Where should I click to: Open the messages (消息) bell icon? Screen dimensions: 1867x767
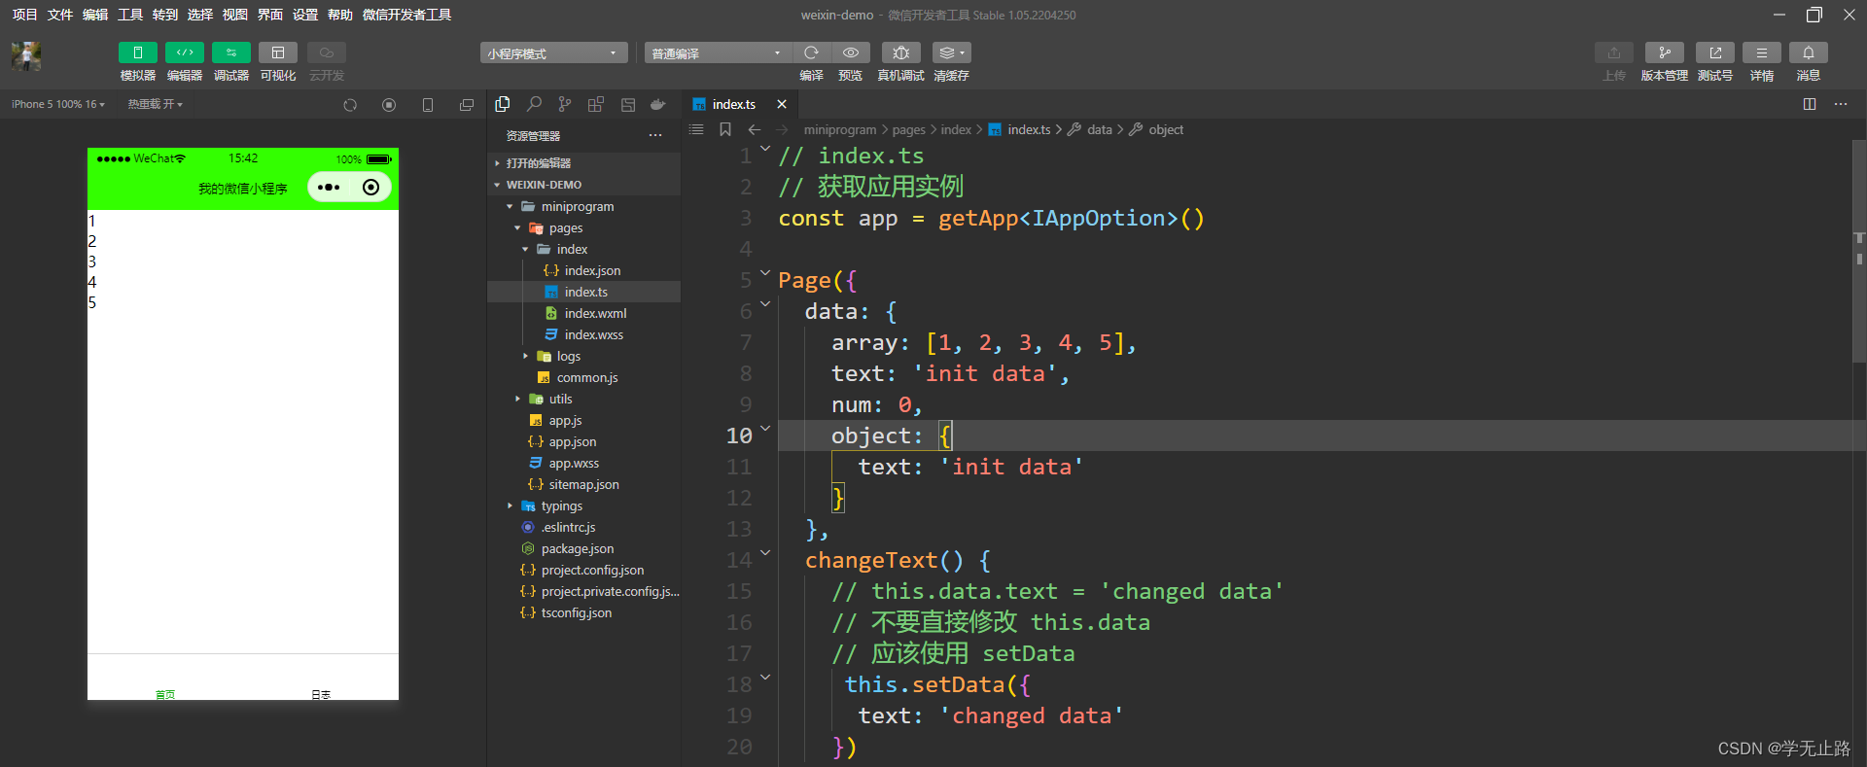pos(1808,52)
